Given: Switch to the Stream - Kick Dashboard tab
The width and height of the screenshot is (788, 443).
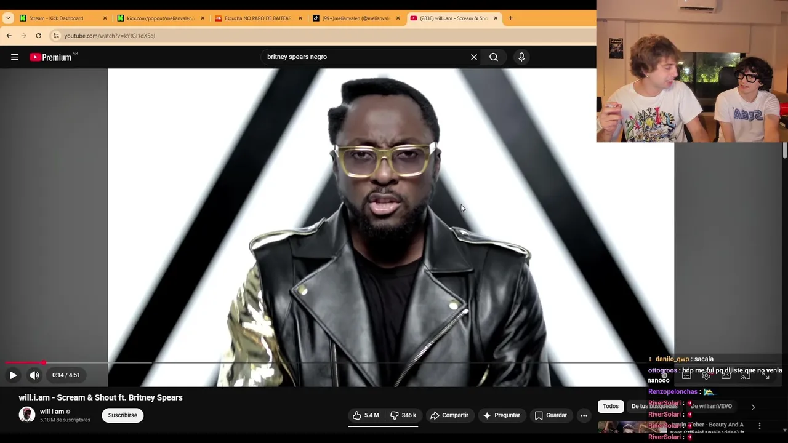Looking at the screenshot, I should click(x=63, y=18).
